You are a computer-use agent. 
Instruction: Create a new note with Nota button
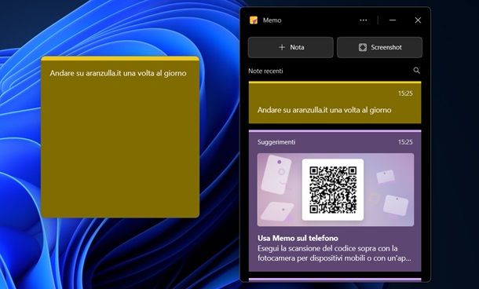pos(291,47)
